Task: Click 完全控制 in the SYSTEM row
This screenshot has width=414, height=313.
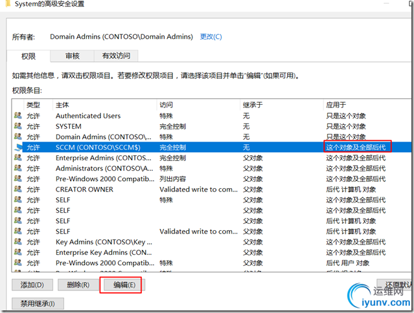Action: click(x=173, y=126)
